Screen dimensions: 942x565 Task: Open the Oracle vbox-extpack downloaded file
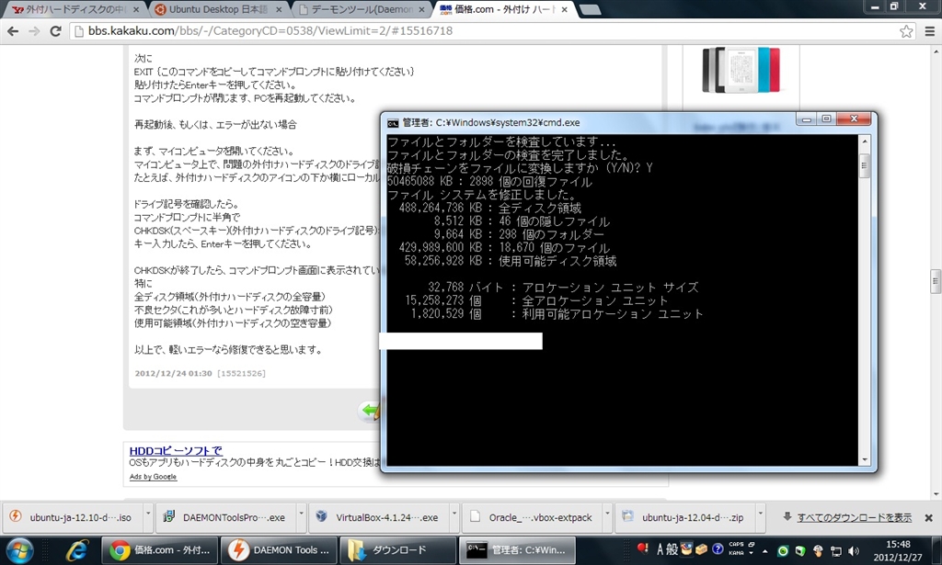tap(533, 517)
